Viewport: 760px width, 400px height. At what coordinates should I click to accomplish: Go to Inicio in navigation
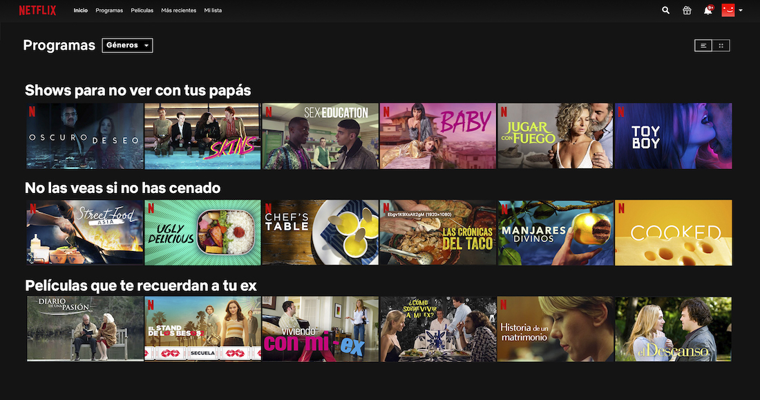pyautogui.click(x=81, y=10)
